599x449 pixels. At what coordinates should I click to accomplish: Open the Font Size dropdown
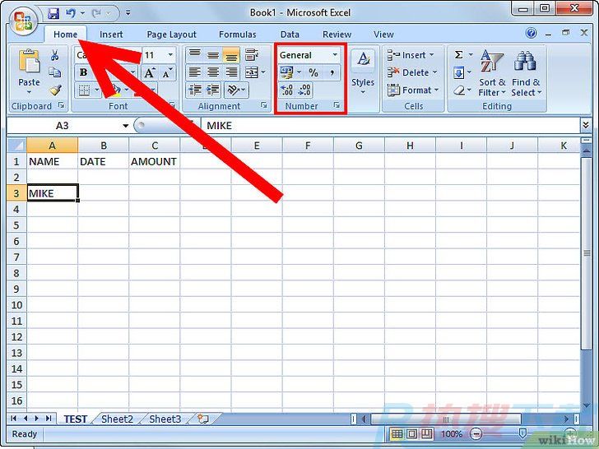[x=170, y=55]
